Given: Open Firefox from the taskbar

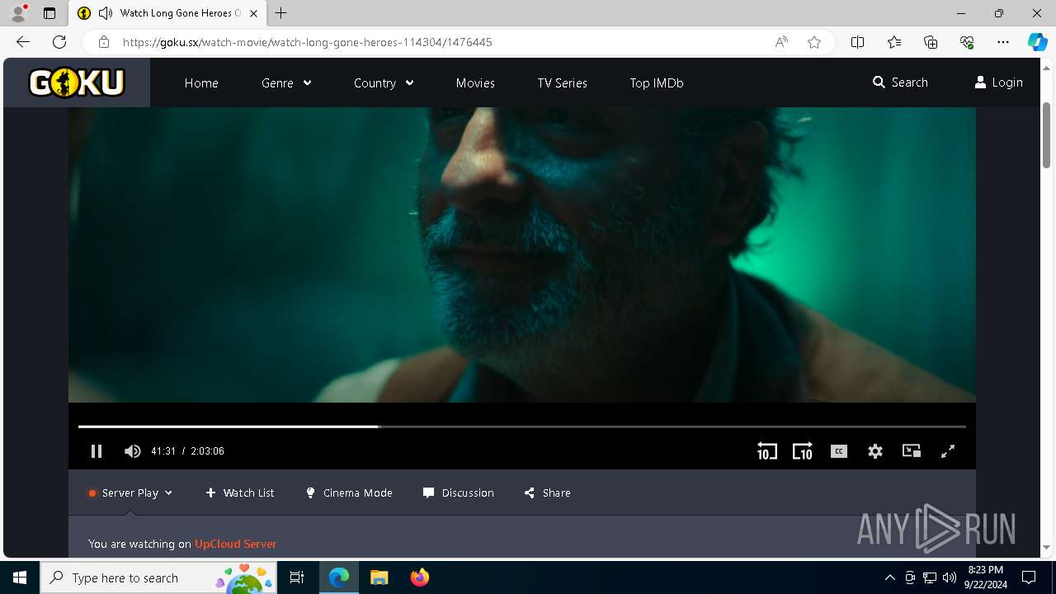Looking at the screenshot, I should click(x=420, y=577).
